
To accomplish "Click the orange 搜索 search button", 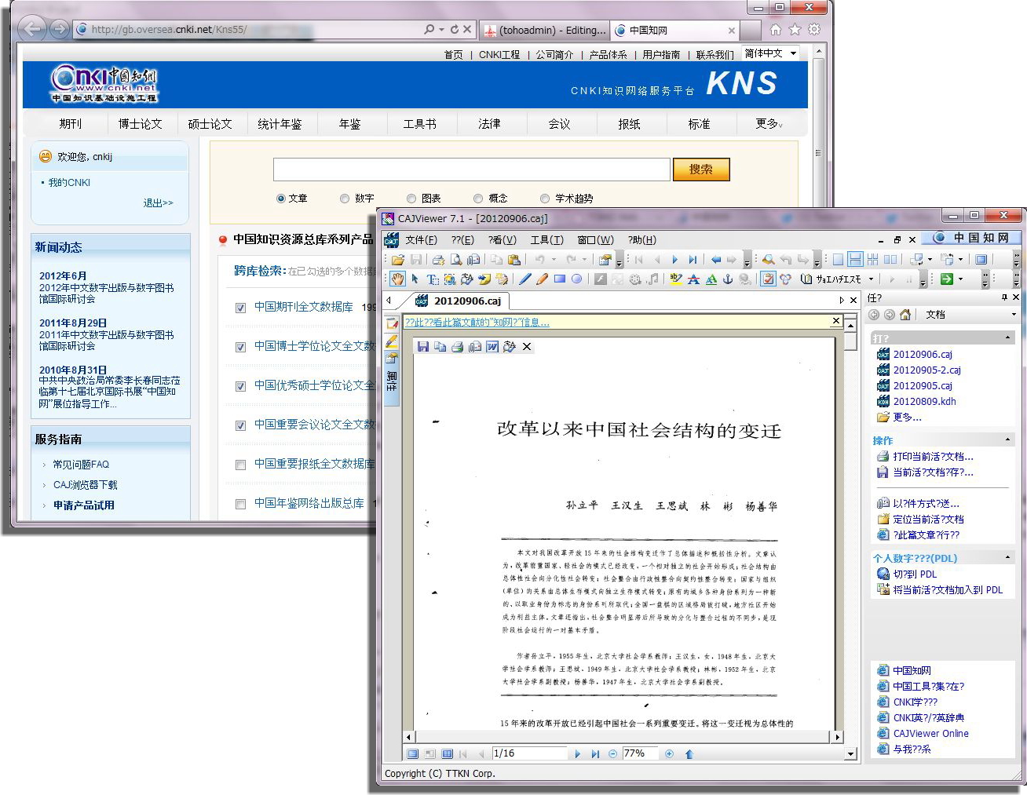I will (700, 170).
